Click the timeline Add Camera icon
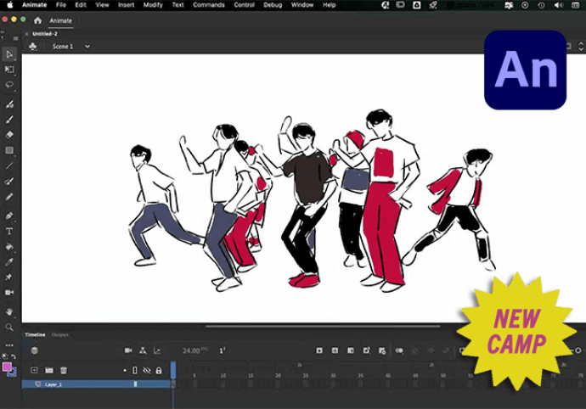 (x=128, y=350)
